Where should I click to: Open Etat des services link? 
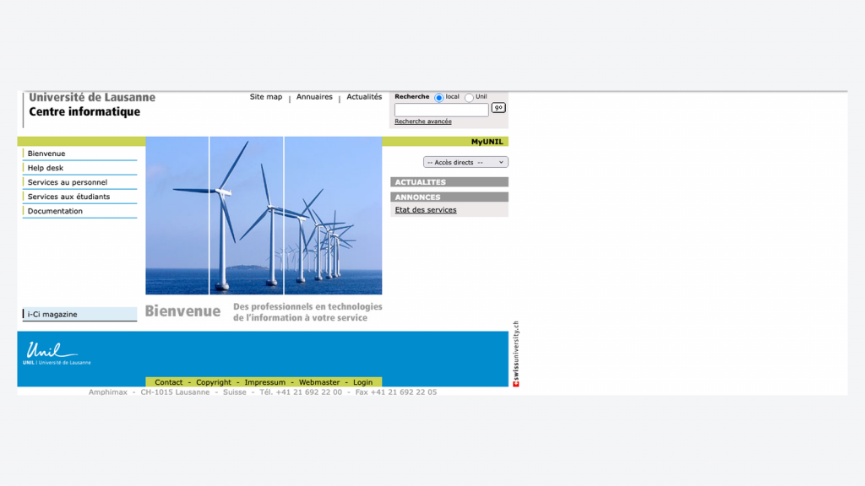[426, 210]
